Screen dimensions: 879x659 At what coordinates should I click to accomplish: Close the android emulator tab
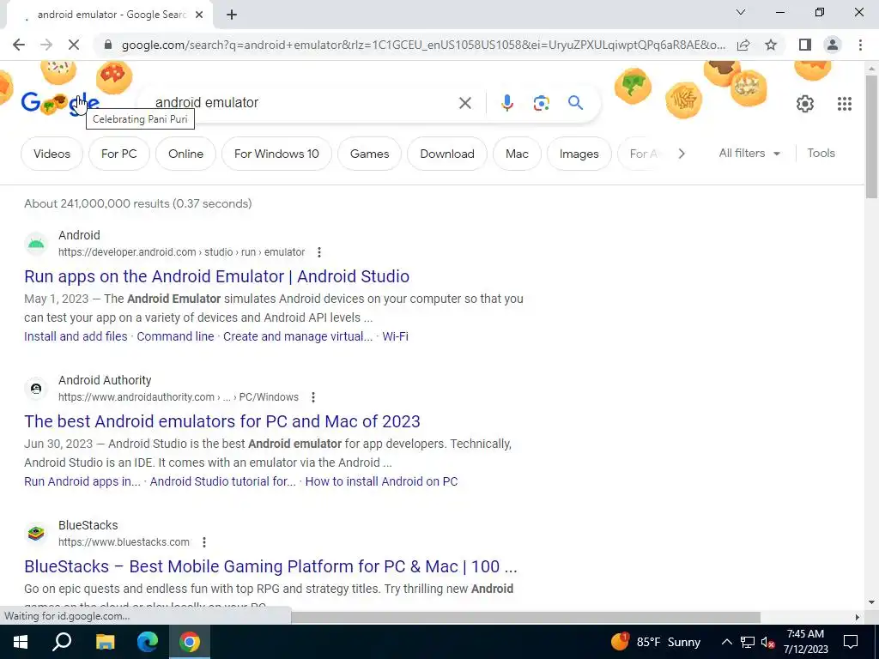199,15
